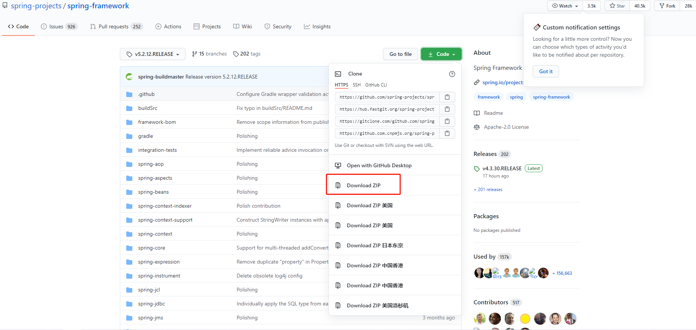Select the GitHub CLI clone tab
Viewport: 696px width, 330px height.
(x=376, y=85)
